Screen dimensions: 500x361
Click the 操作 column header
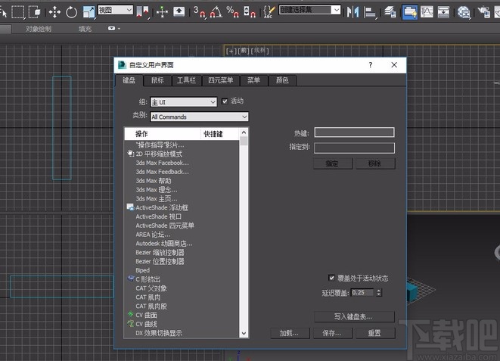(163, 134)
